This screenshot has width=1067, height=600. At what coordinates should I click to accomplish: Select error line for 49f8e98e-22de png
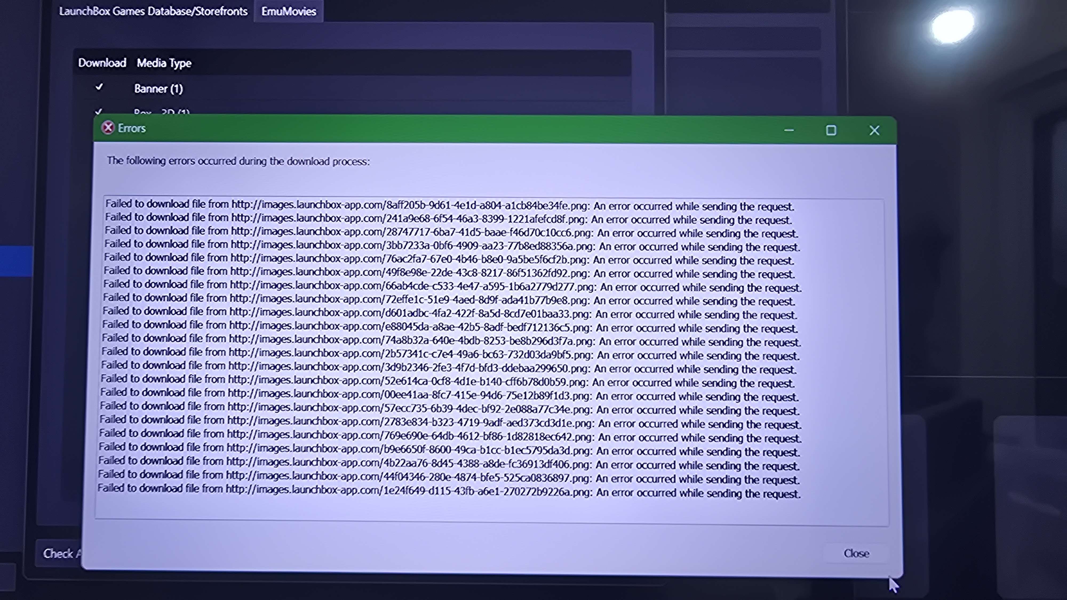(449, 272)
